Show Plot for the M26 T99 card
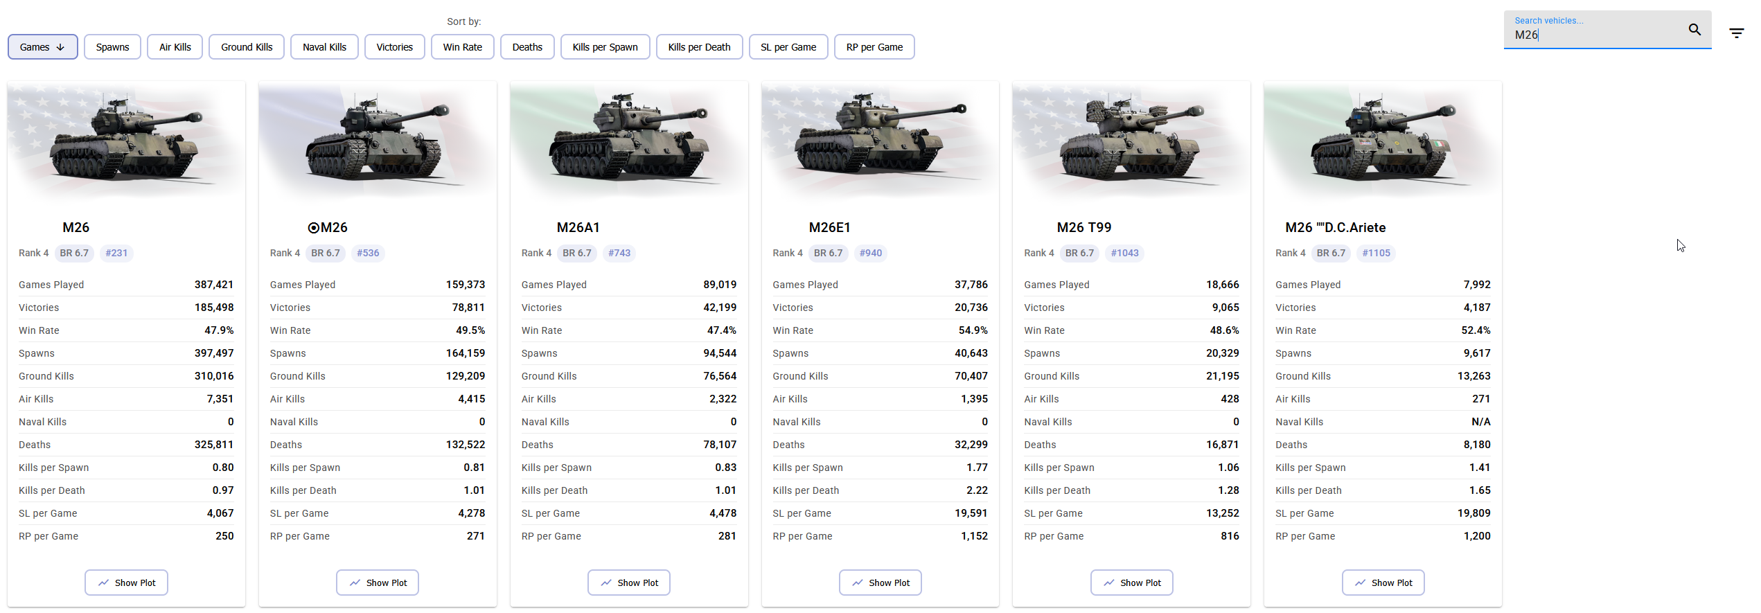This screenshot has height=613, width=1761. (x=1132, y=583)
